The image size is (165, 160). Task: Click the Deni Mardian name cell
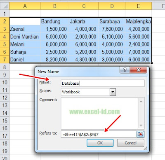[x=25, y=37]
